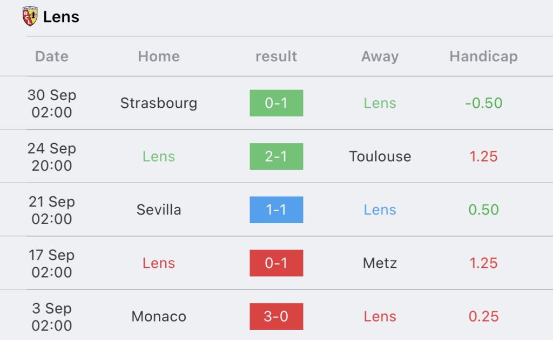Open the Lens vs Toulouse 2-1 result
Viewport: 553px width, 340px height.
click(x=276, y=156)
